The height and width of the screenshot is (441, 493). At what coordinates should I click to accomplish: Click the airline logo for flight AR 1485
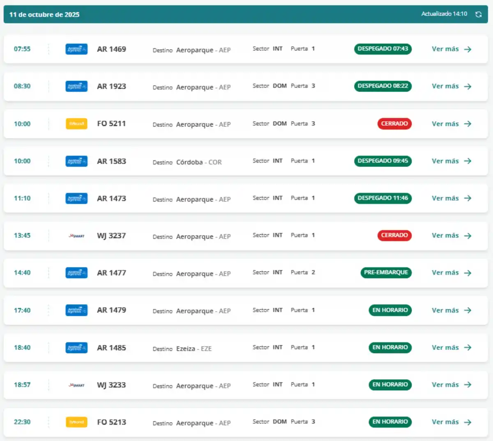[76, 348]
